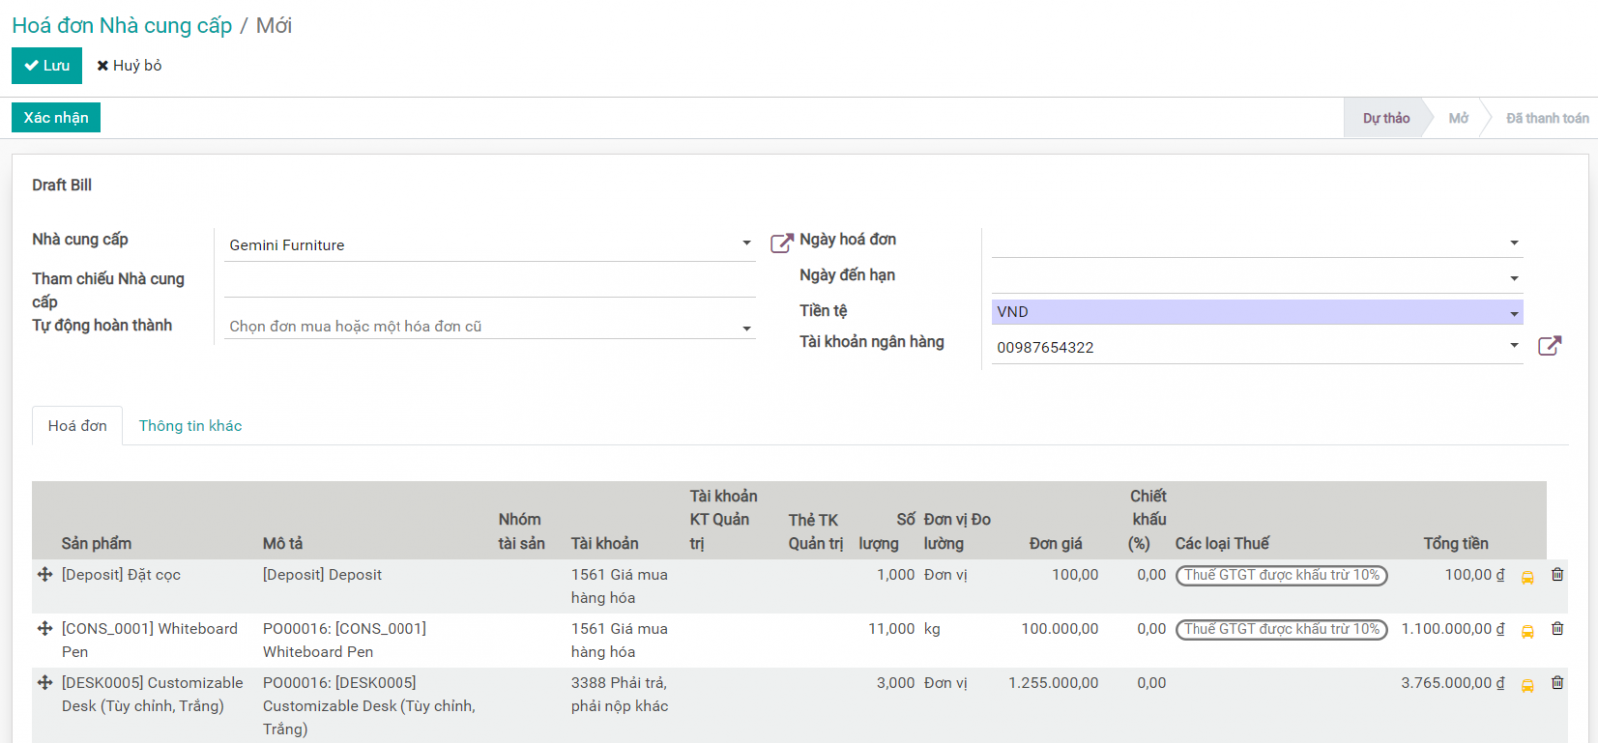
Task: Open Ngày đến hạn dropdown arrow
Action: pyautogui.click(x=1514, y=279)
